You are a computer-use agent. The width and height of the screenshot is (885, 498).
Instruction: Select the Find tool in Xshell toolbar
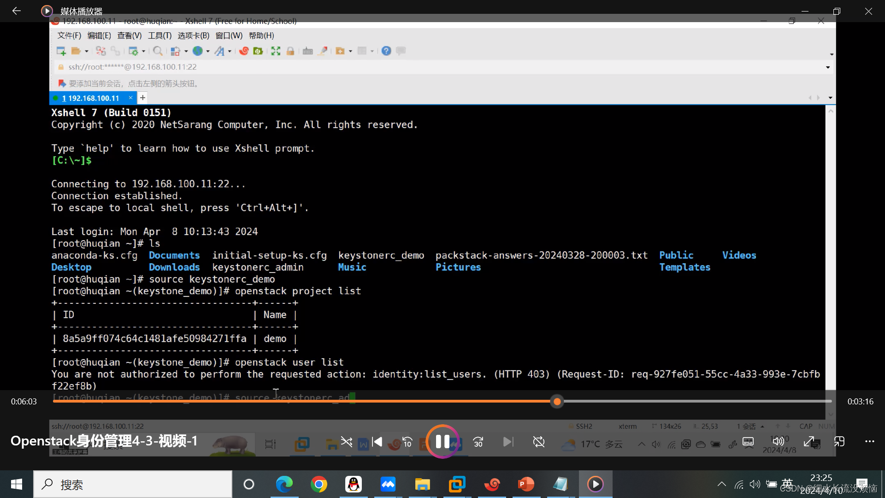[158, 51]
